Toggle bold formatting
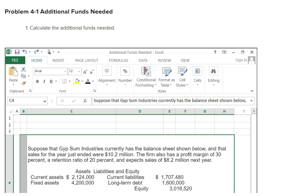This screenshot has height=196, width=282. point(37,81)
